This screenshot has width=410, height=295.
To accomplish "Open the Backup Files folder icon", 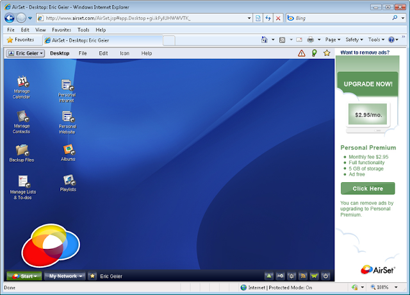I will (x=22, y=153).
